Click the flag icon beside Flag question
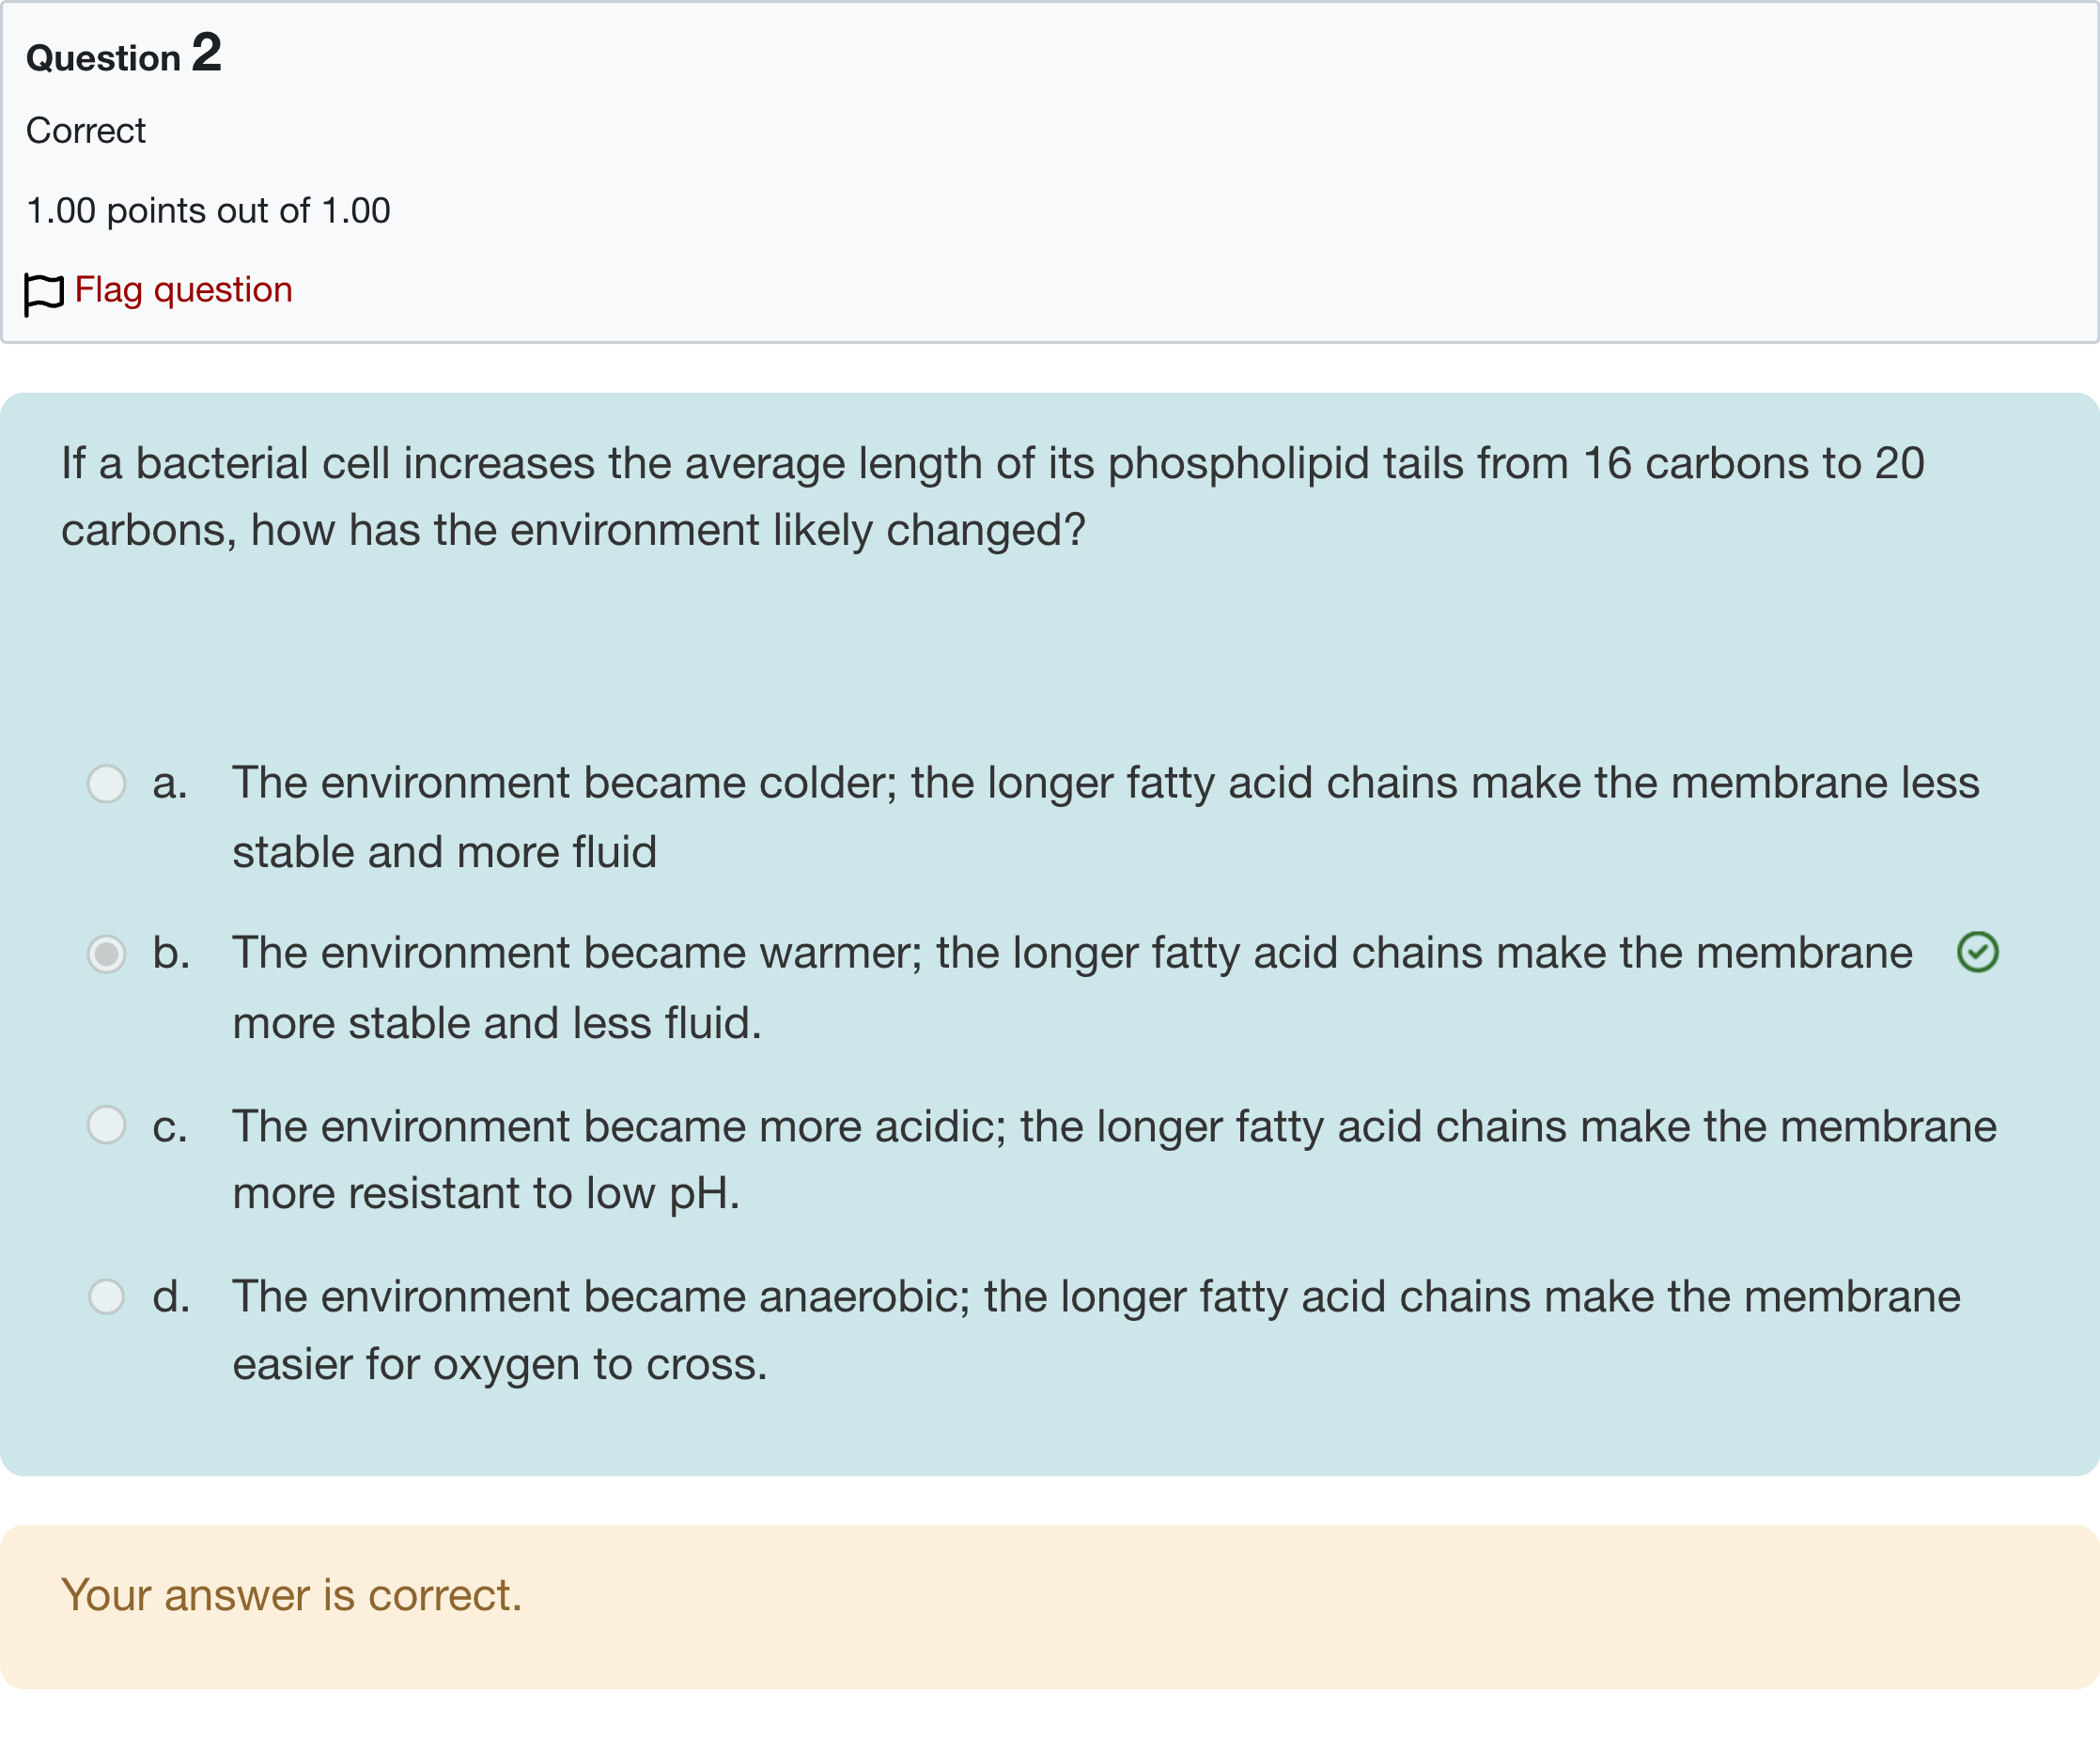The width and height of the screenshot is (2100, 1738). pyautogui.click(x=44, y=294)
